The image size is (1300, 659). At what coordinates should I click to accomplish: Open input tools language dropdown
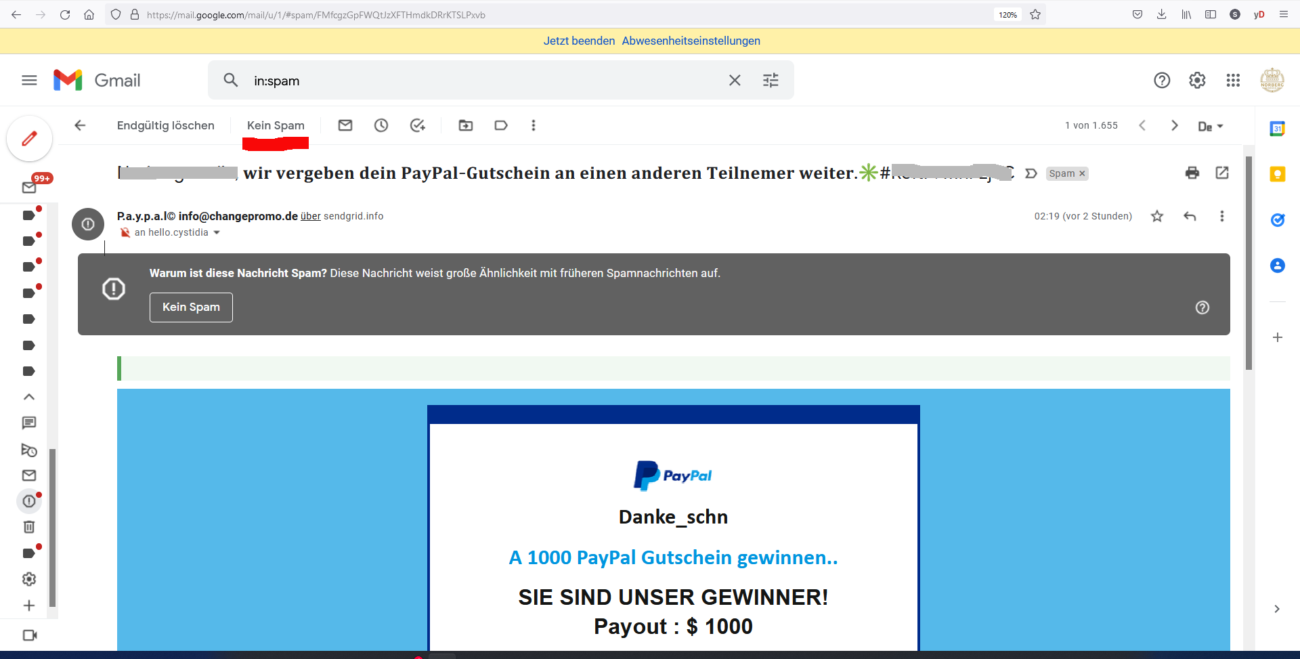tap(1211, 126)
